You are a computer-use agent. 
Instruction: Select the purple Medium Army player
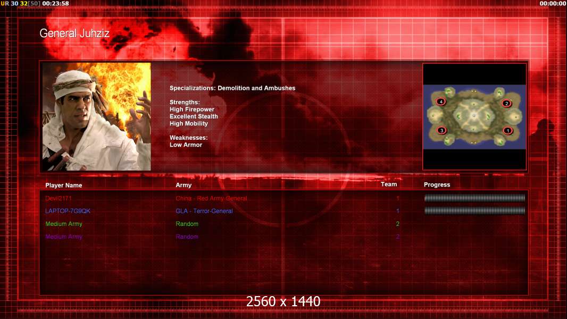pyautogui.click(x=64, y=237)
